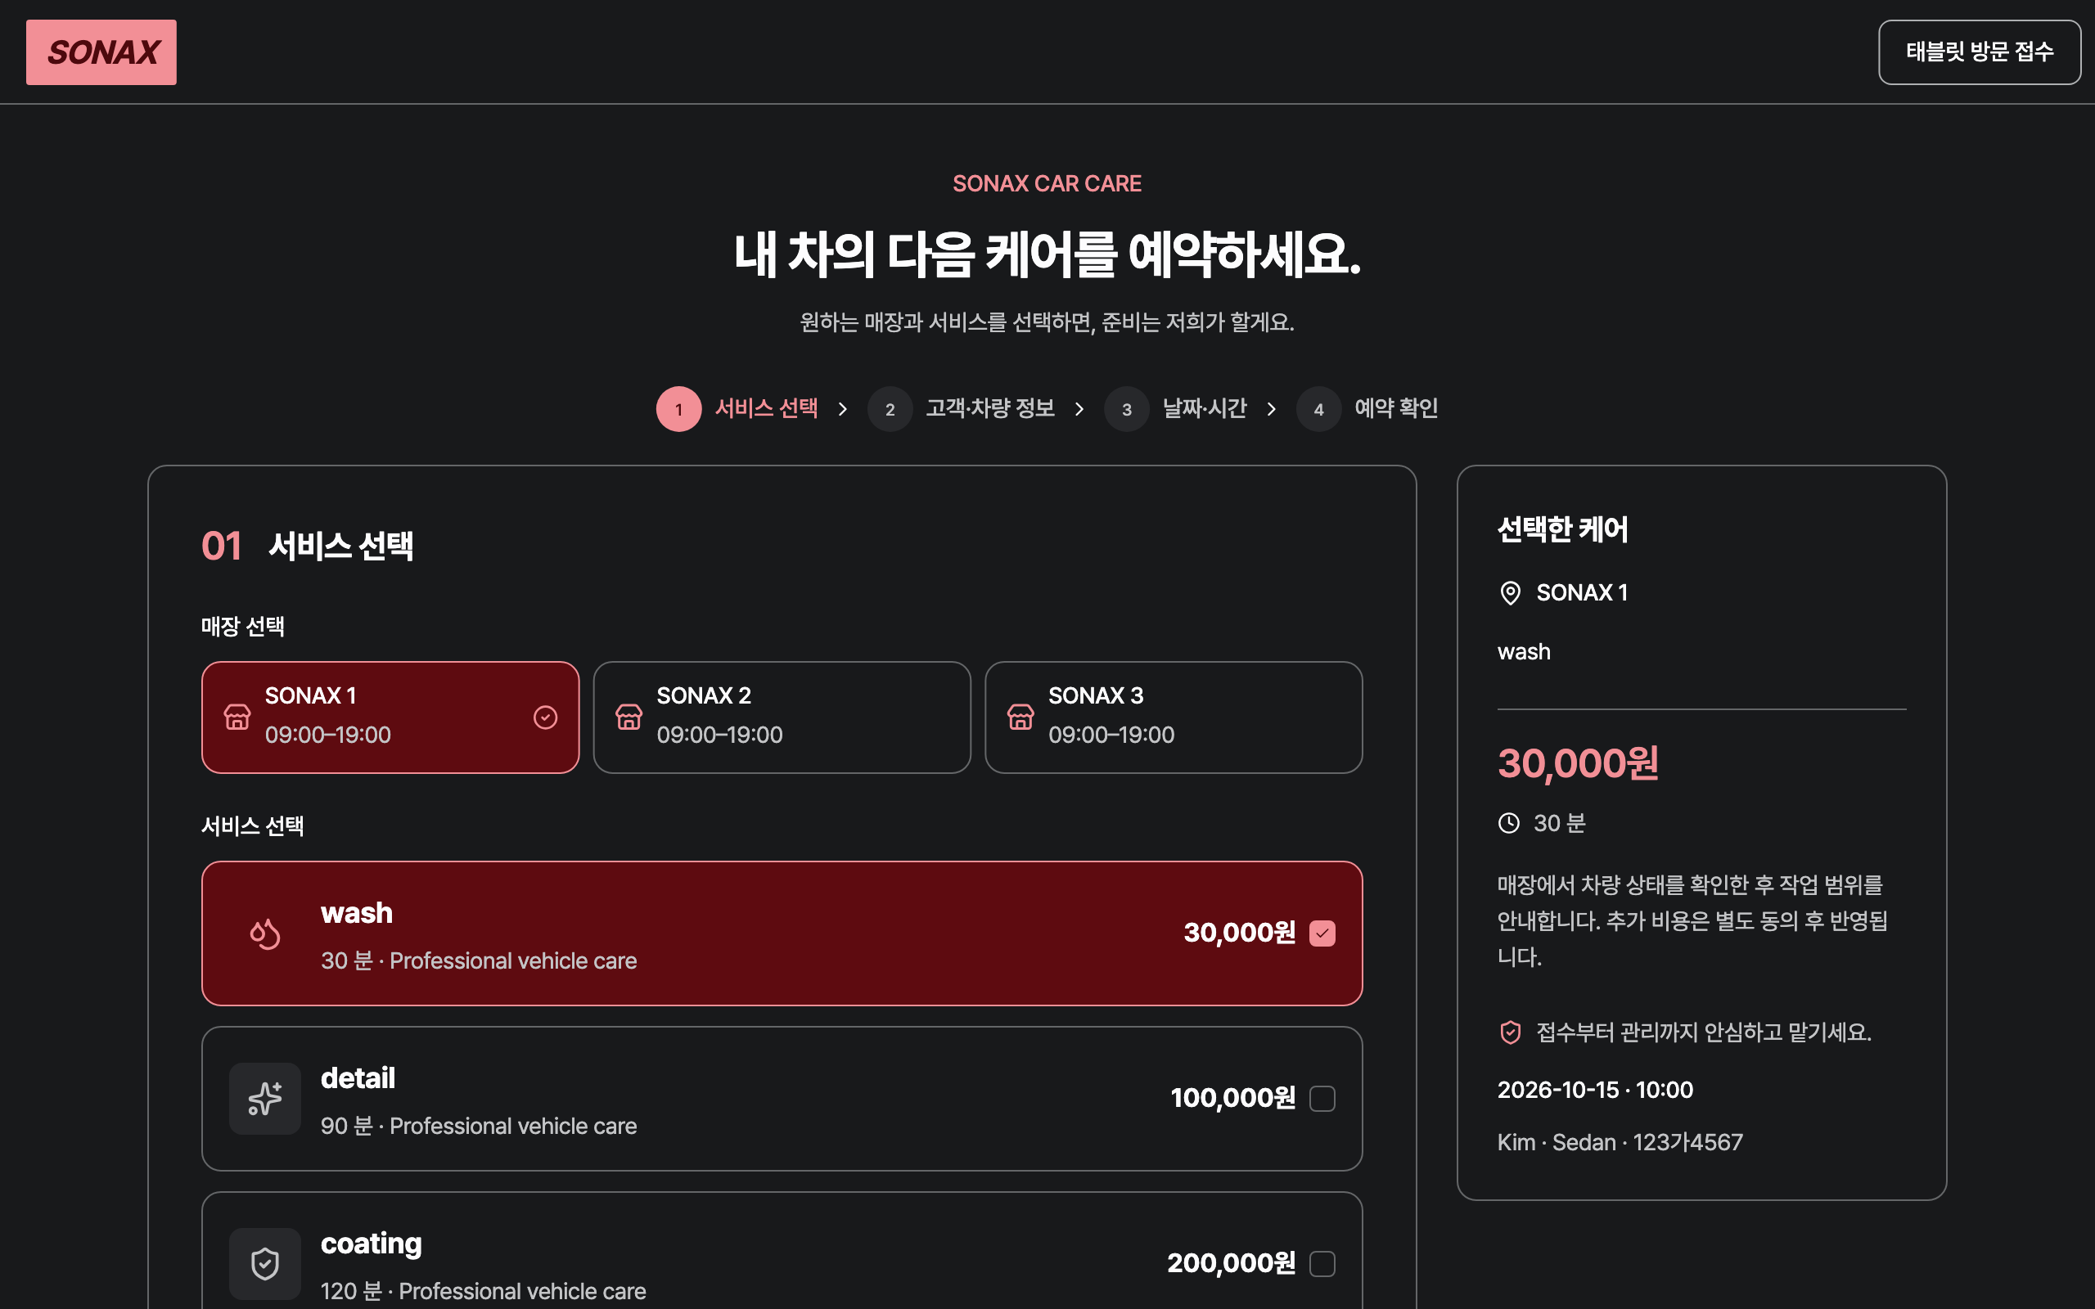The image size is (2095, 1309).
Task: Click shield check icon in summary
Action: 1510,1032
